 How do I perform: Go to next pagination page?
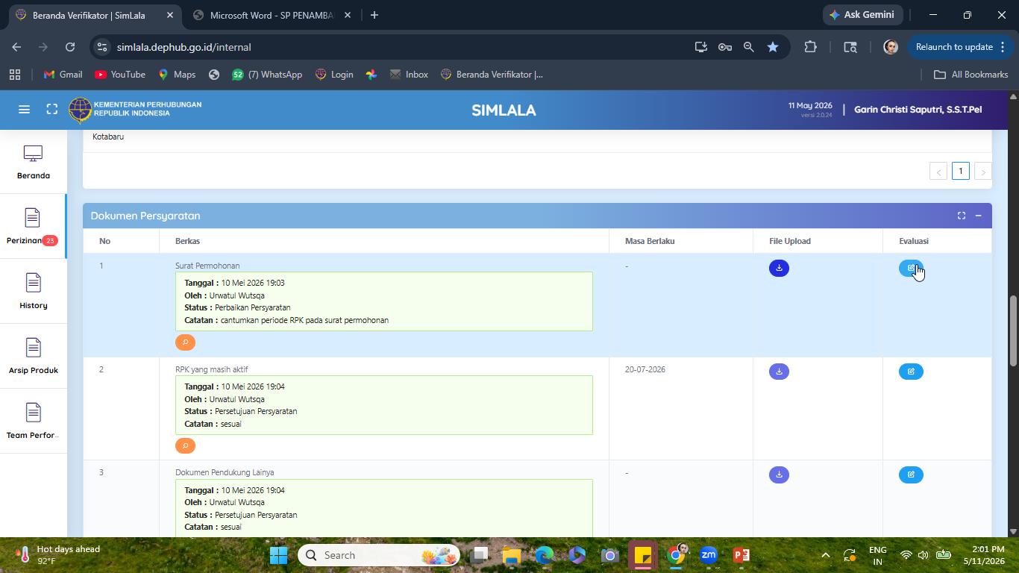tap(983, 171)
